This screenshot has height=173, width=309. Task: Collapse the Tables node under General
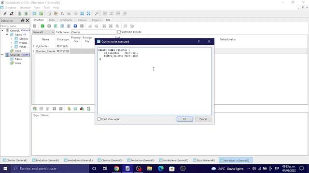(7, 35)
